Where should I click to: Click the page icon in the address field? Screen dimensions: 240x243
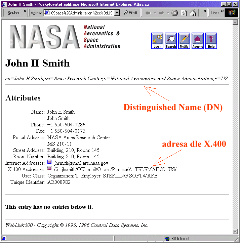[x=47, y=13]
